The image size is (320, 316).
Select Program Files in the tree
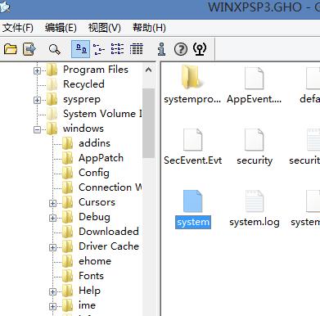pyautogui.click(x=96, y=70)
